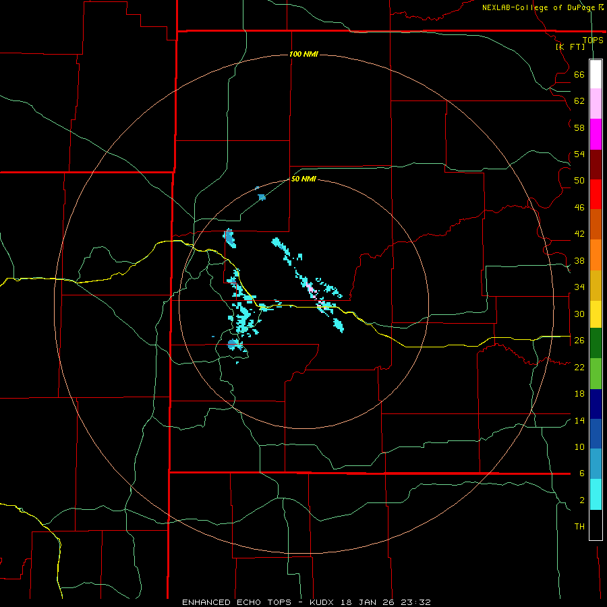Image resolution: width=607 pixels, height=607 pixels.
Task: Click the 'TOPS' legend title
Action: pos(593,40)
